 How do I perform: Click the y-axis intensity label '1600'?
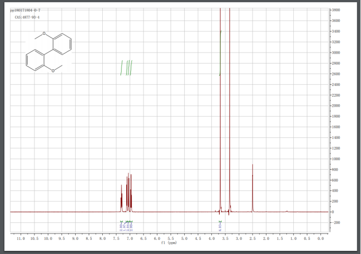click(336, 127)
